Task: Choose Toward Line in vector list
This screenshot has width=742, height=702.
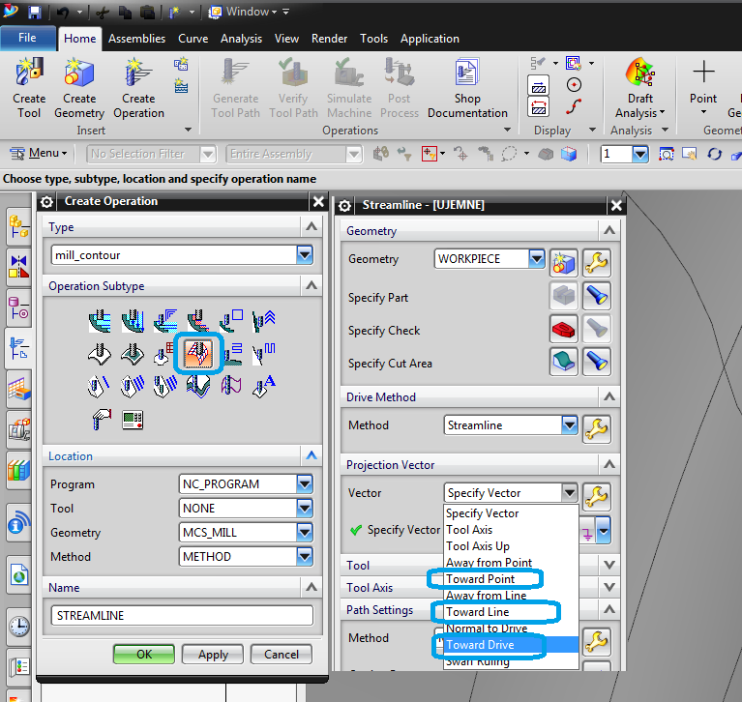Action: click(478, 612)
